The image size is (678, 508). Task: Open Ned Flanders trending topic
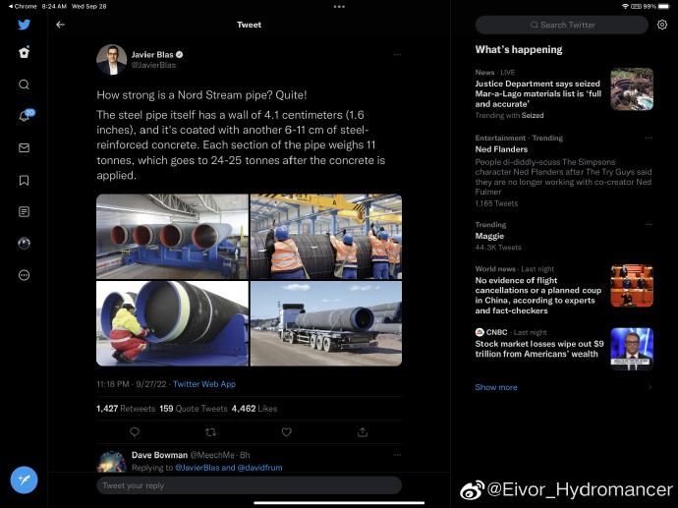click(501, 149)
